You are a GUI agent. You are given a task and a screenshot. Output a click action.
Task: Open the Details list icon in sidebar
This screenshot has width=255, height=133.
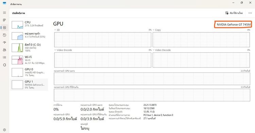coord(4,57)
